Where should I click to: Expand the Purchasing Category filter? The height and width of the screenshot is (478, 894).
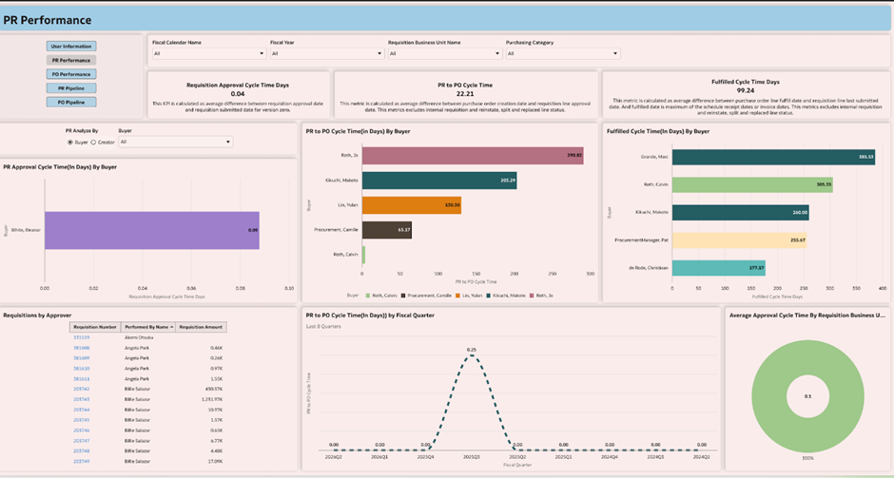(x=563, y=53)
